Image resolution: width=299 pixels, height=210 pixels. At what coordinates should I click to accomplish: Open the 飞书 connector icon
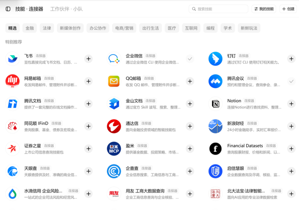(12, 59)
